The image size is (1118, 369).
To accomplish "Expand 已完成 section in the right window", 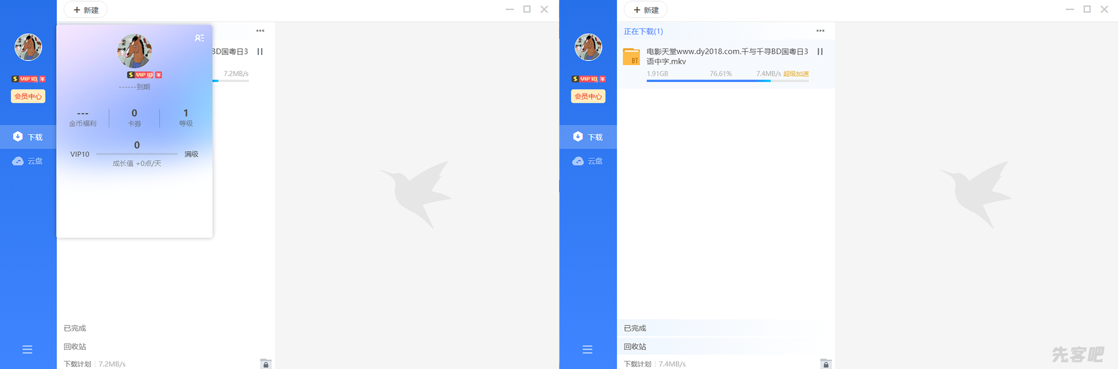I will 635,328.
